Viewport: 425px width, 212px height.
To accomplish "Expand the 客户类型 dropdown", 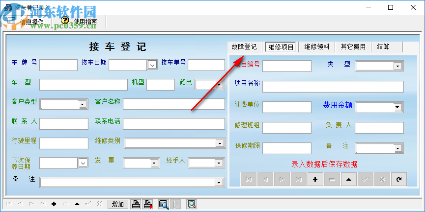I will click(x=83, y=104).
